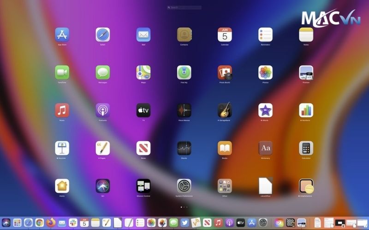Jump to the third Launchpad page dot
Screen dimensions: 369x230
[x=187, y=207]
